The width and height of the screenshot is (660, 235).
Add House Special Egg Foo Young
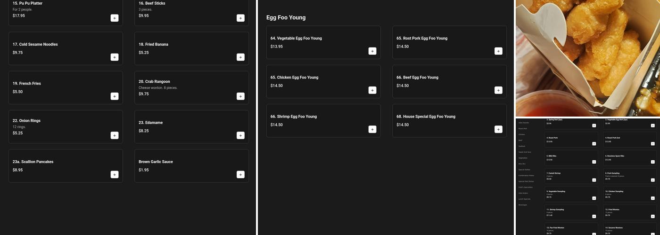498,129
